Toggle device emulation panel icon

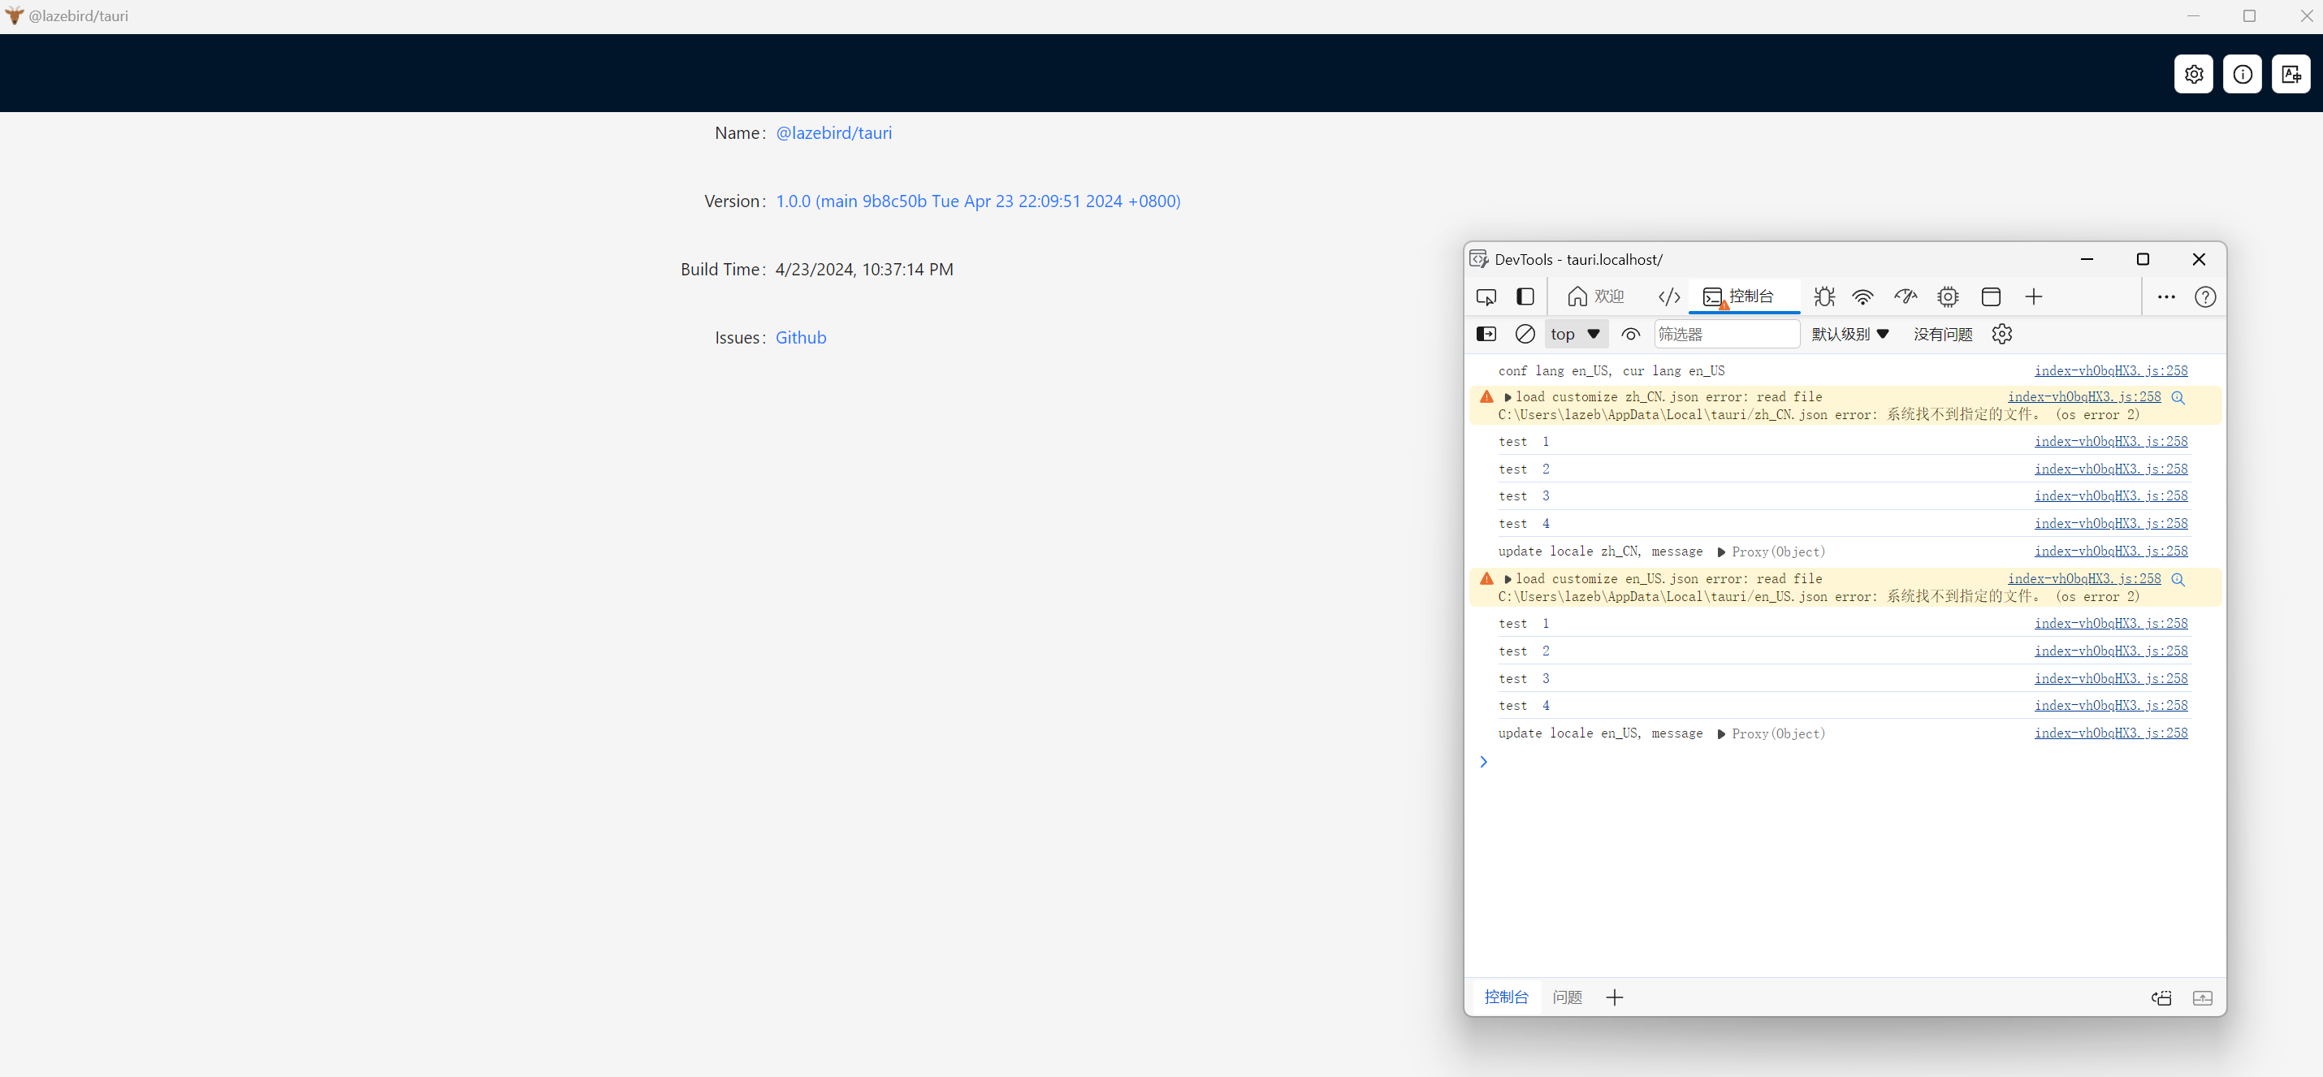[1525, 296]
